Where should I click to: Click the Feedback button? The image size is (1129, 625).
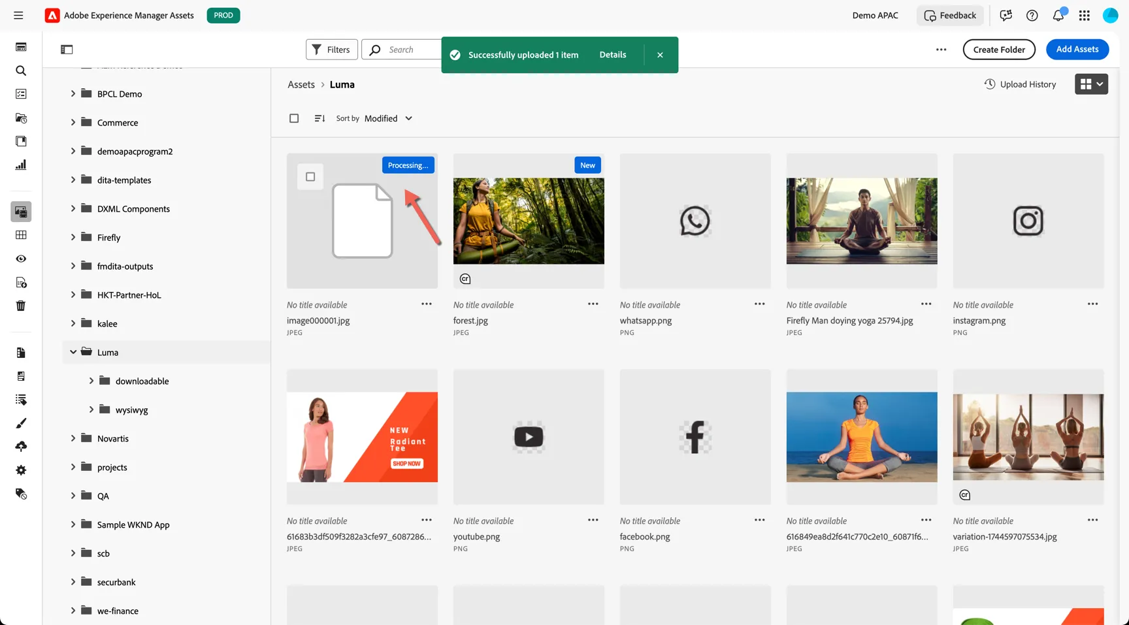coord(951,16)
